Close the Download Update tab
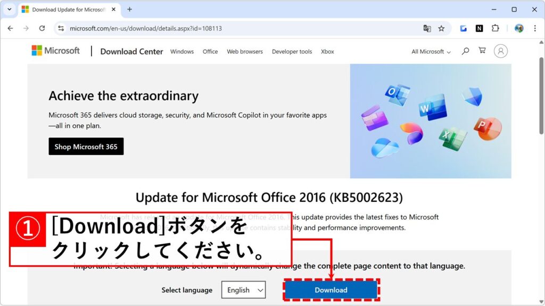 click(114, 10)
